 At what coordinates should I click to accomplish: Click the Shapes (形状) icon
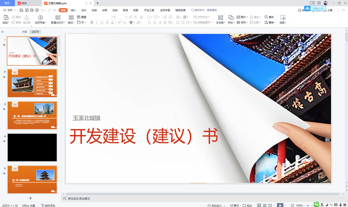tap(231, 17)
